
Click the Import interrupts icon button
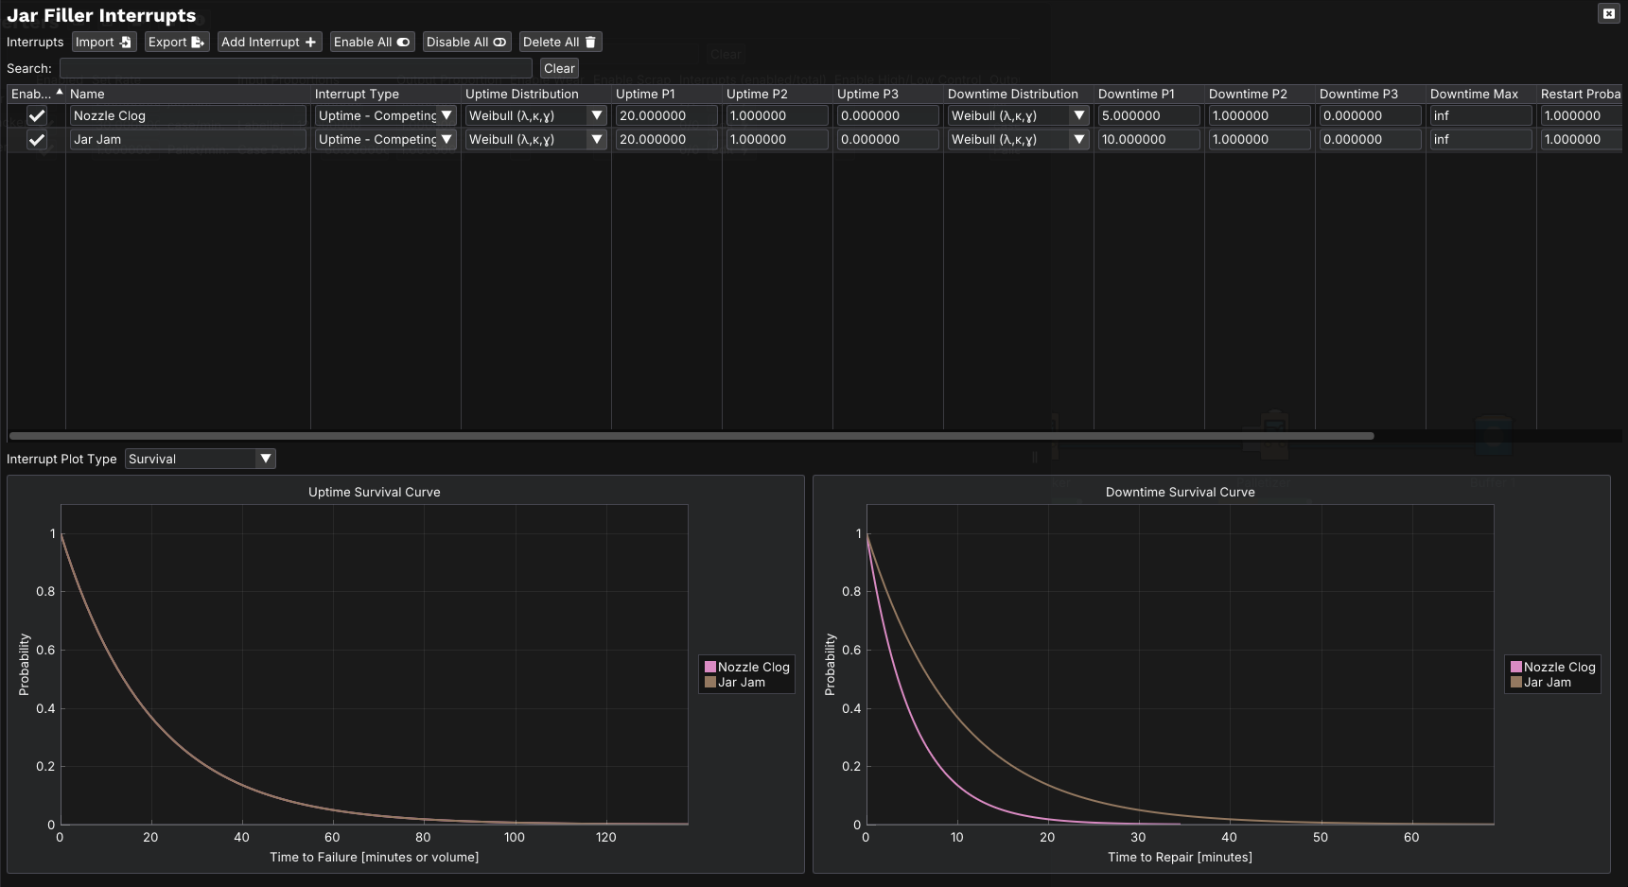104,43
